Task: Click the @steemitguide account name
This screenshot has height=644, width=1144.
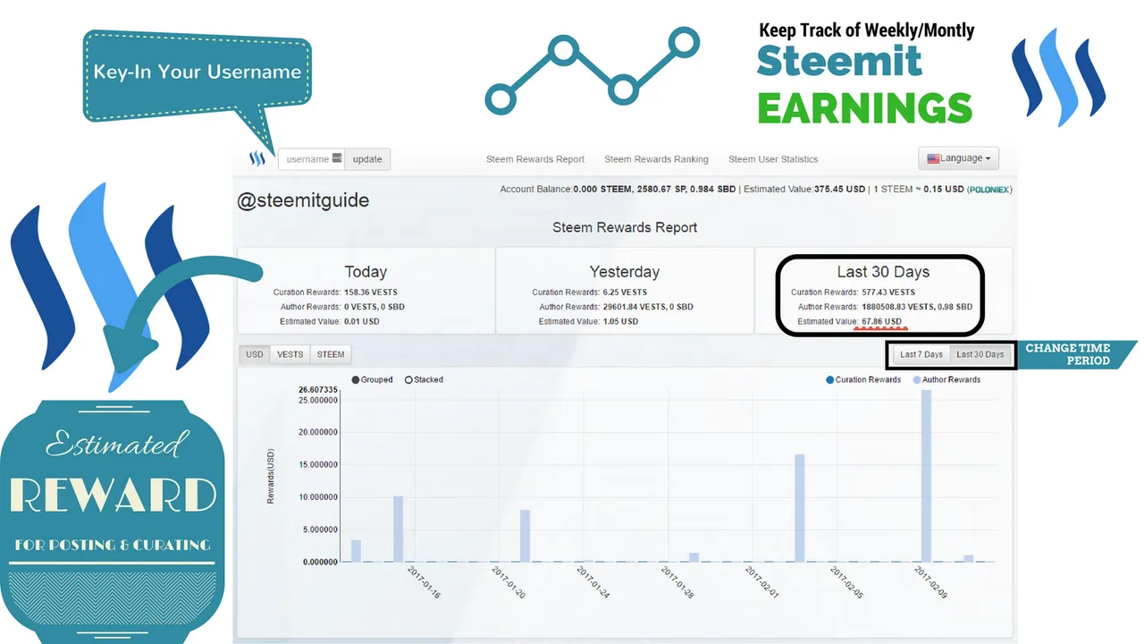Action: pos(303,201)
